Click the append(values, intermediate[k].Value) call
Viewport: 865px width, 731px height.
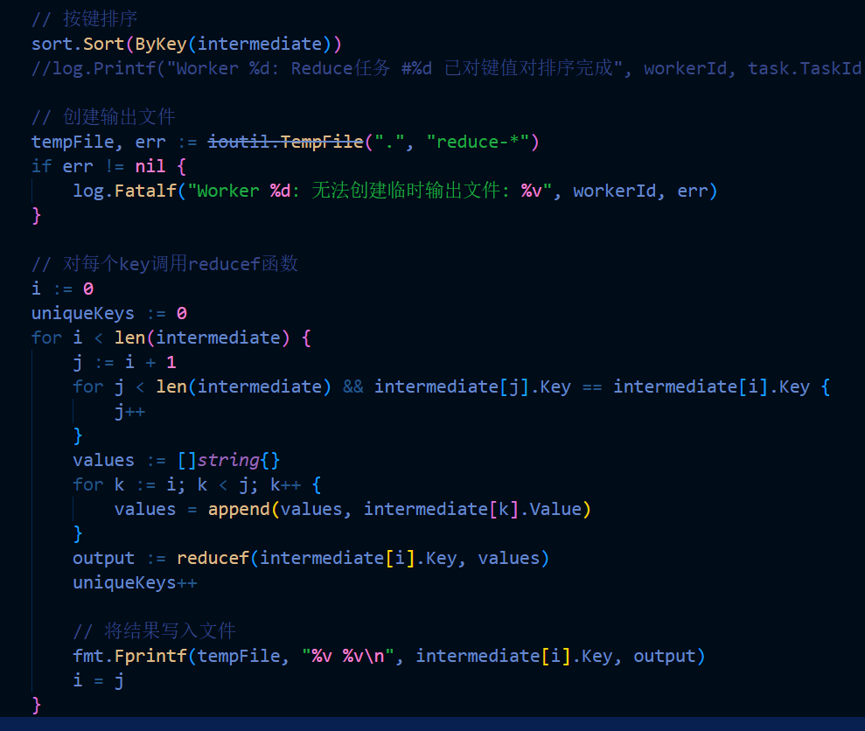pyautogui.click(x=400, y=509)
